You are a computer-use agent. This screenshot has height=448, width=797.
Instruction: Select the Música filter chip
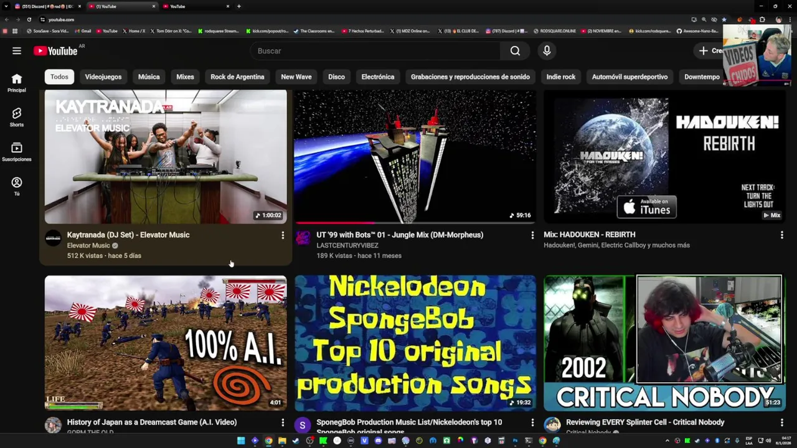tap(149, 77)
